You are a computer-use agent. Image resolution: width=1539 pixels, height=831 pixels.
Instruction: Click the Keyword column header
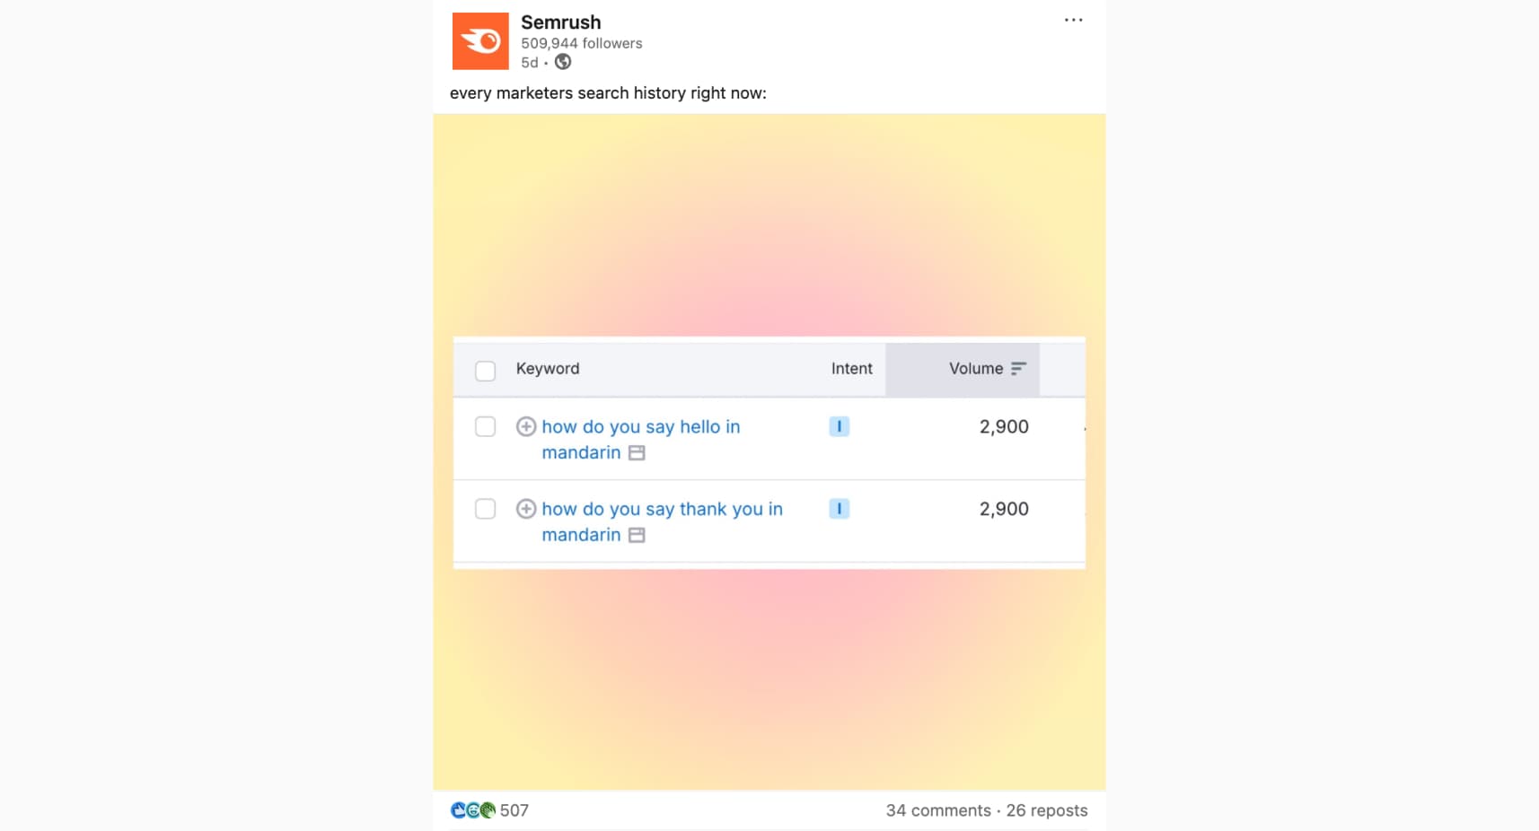point(548,369)
